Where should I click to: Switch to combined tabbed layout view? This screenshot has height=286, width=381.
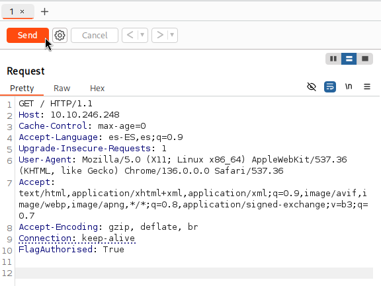(365, 59)
